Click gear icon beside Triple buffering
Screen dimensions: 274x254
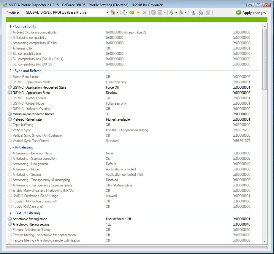click(x=10, y=125)
